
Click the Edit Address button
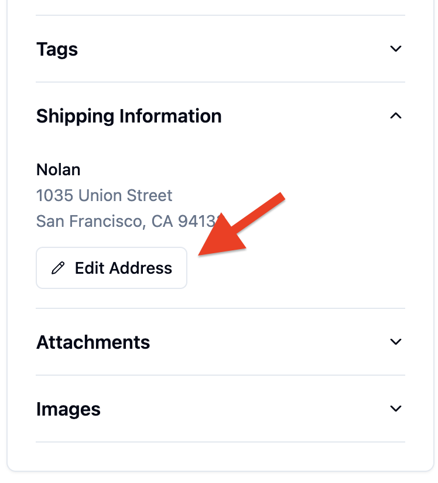click(111, 268)
